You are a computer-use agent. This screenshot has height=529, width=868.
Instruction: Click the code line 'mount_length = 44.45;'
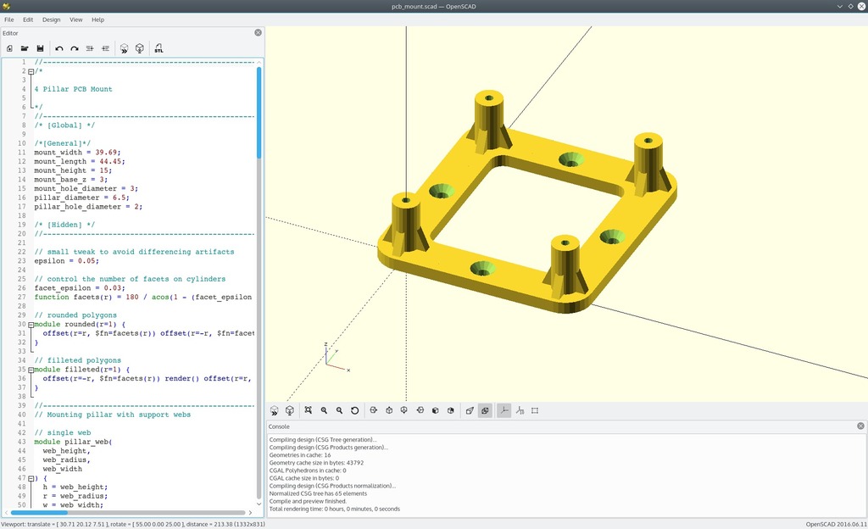80,162
